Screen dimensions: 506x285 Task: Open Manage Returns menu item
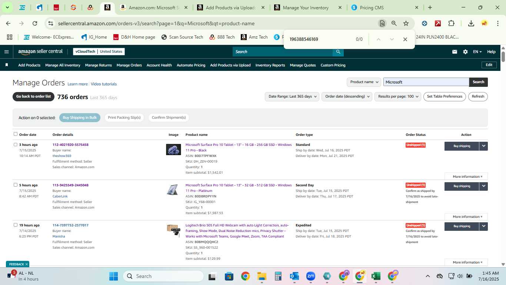pos(99,65)
